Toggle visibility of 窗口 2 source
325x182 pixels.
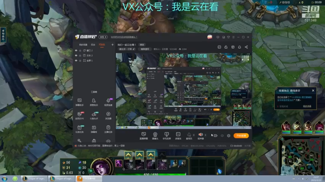(x=76, y=50)
